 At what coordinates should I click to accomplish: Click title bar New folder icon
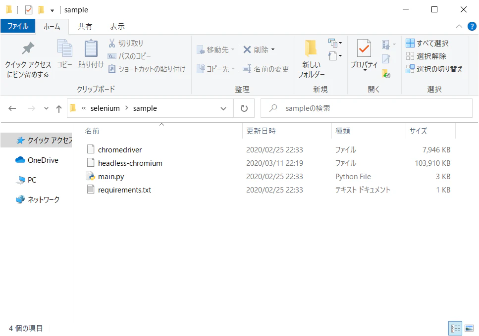(x=41, y=10)
